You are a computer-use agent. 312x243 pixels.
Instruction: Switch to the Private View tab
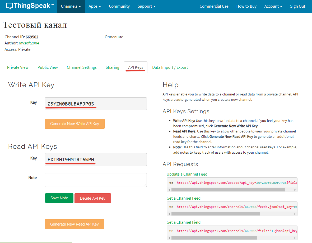point(18,67)
